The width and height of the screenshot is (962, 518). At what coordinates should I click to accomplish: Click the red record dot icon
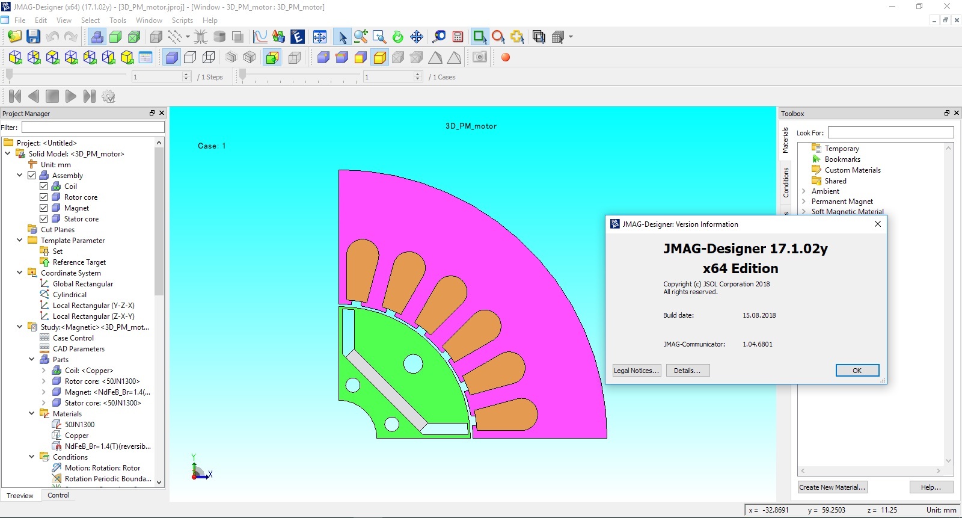506,57
